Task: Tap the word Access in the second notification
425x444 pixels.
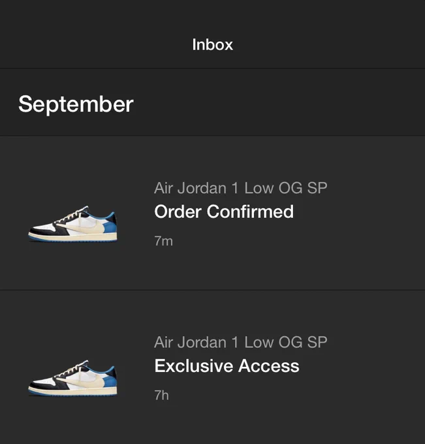Action: click(x=269, y=366)
